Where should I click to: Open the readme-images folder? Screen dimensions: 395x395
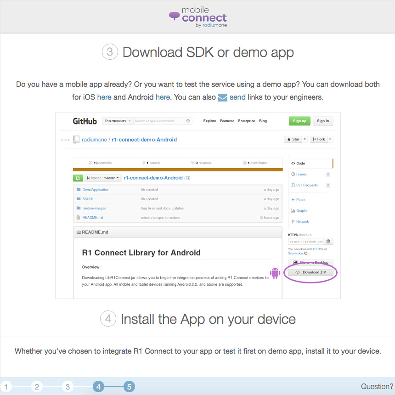click(x=94, y=209)
